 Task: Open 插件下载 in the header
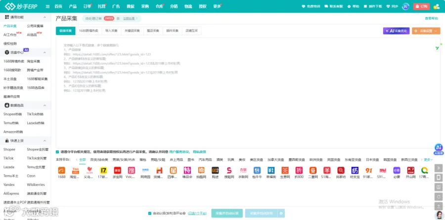(x=373, y=6)
